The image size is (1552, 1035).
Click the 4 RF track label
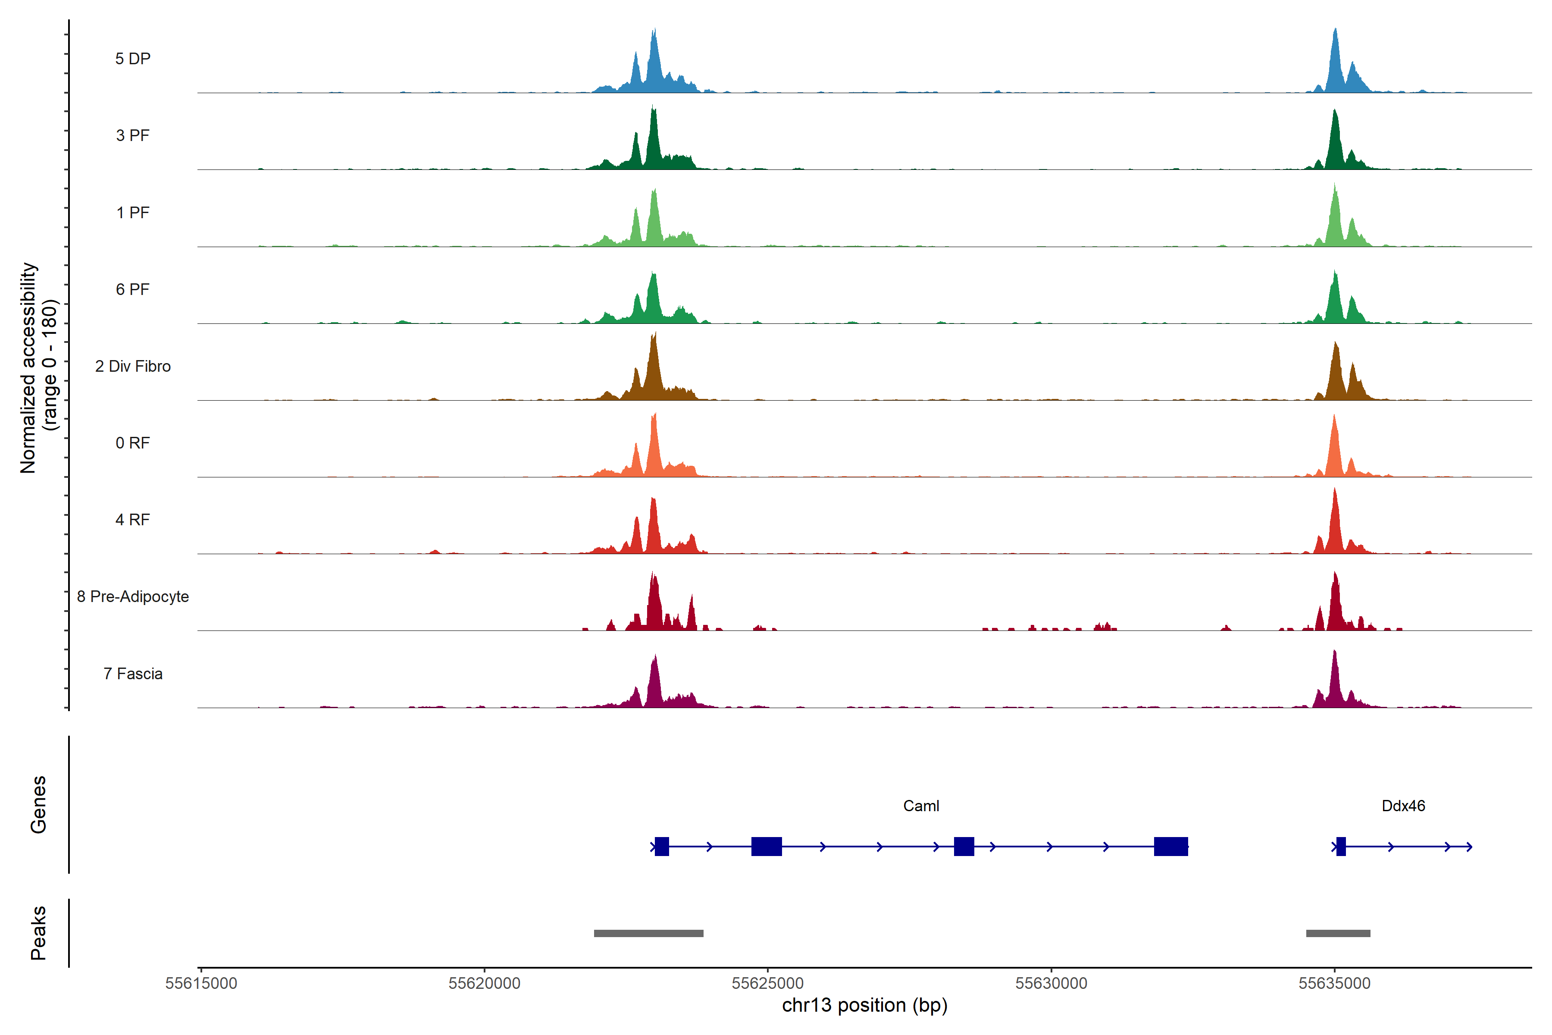(133, 520)
